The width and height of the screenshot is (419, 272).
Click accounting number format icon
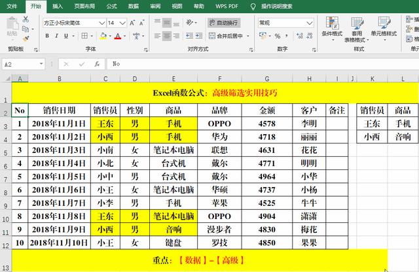pos(263,36)
